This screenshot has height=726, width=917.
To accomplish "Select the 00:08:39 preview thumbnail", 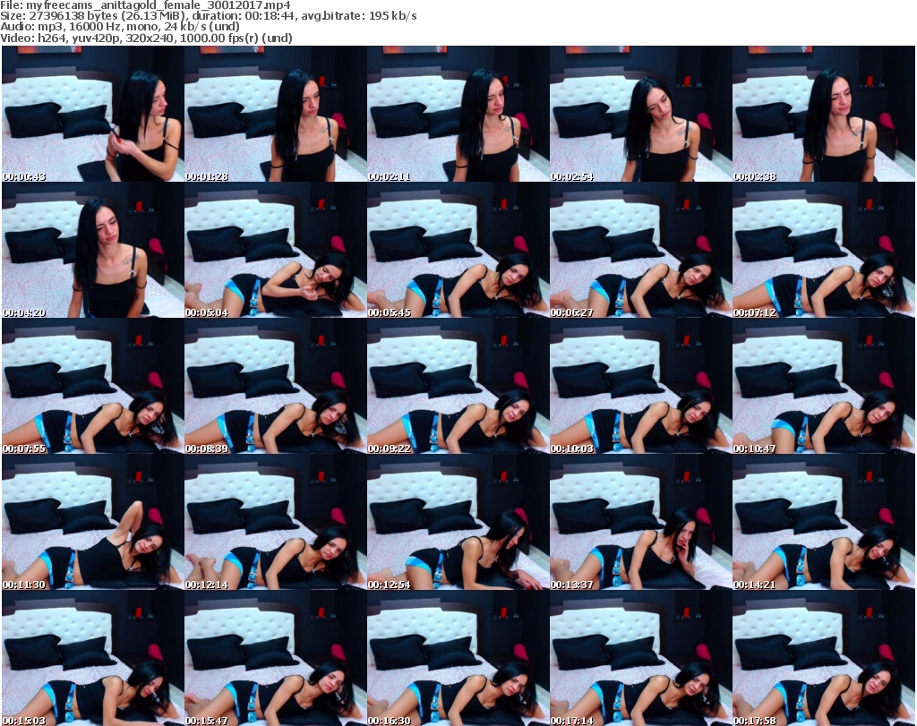I will [276, 386].
